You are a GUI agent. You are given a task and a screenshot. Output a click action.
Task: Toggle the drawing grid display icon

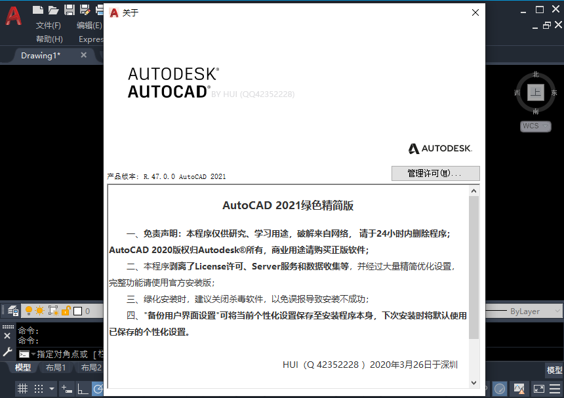(x=23, y=389)
